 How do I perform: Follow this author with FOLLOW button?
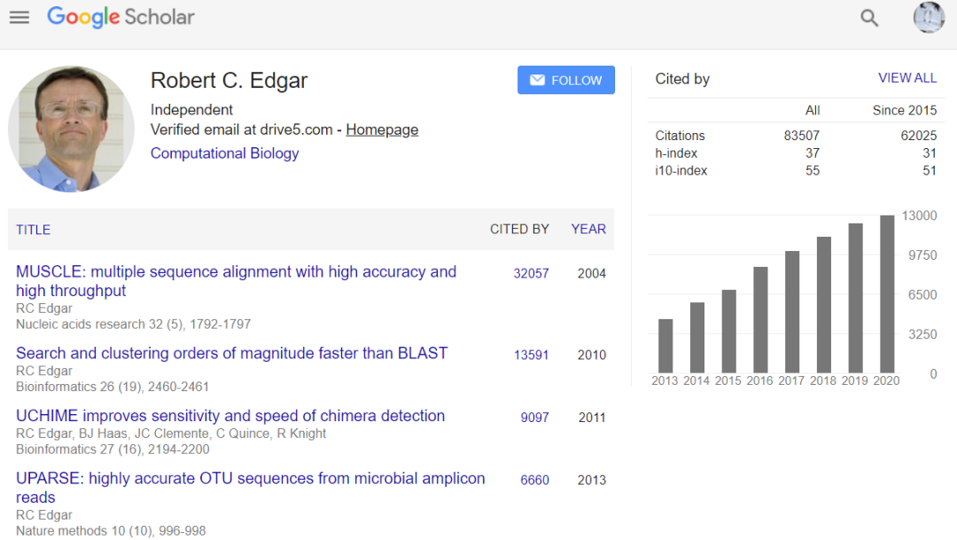565,80
